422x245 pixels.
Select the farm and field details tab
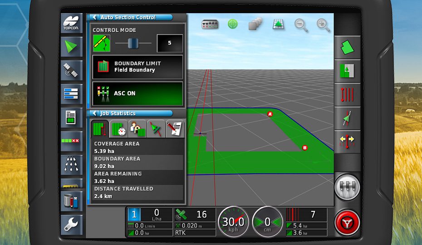coord(137,129)
